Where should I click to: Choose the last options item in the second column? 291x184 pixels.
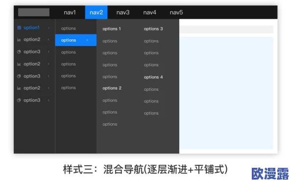[69, 88]
